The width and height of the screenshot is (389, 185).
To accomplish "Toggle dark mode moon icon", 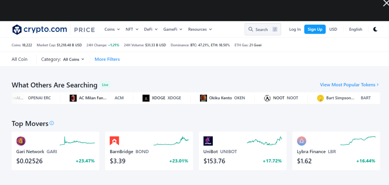I will [x=375, y=29].
